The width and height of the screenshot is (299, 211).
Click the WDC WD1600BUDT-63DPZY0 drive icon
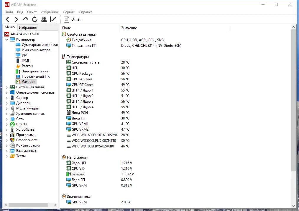pyautogui.click(x=69, y=135)
